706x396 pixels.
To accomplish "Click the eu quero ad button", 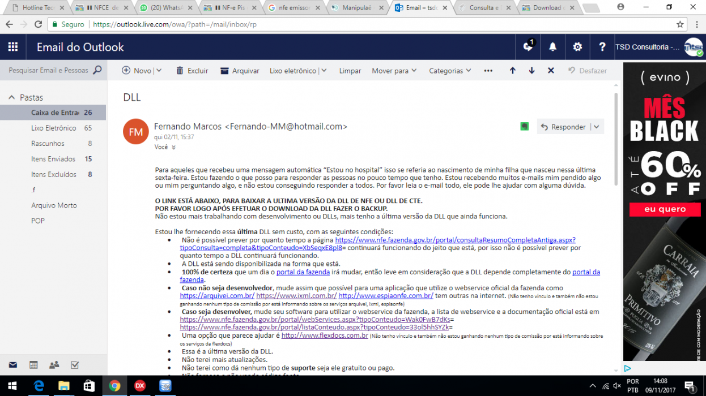I will coord(665,209).
